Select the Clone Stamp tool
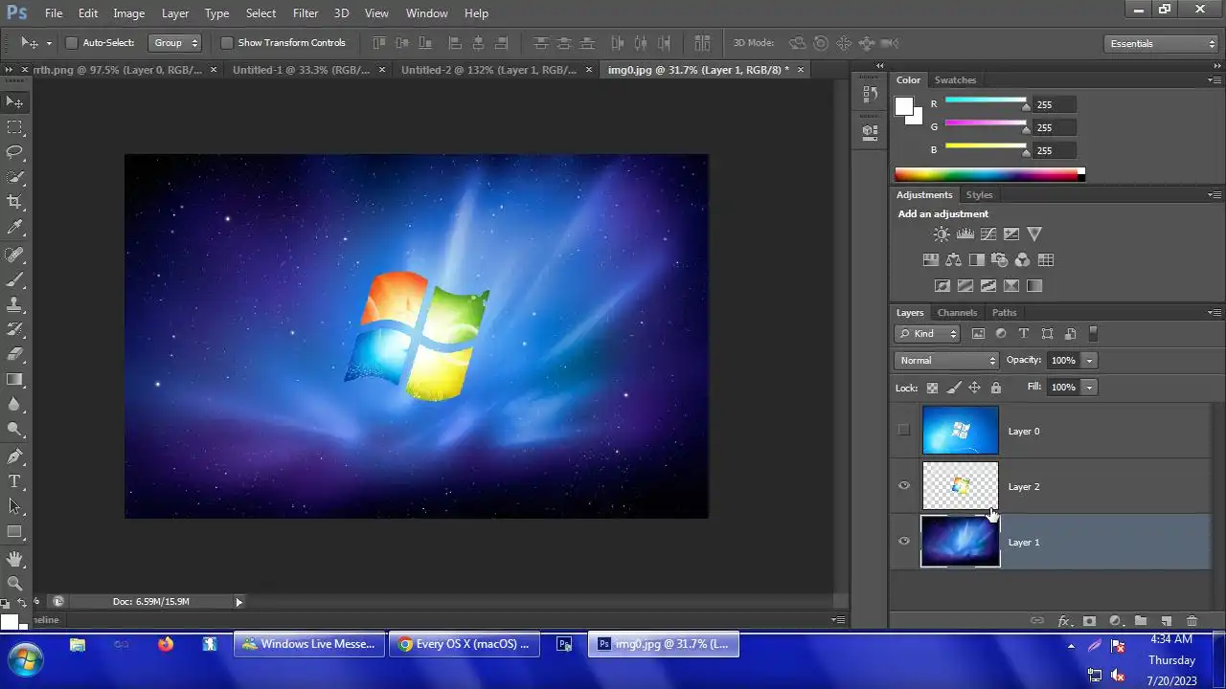Screen dimensions: 1226x689 coord(14,304)
